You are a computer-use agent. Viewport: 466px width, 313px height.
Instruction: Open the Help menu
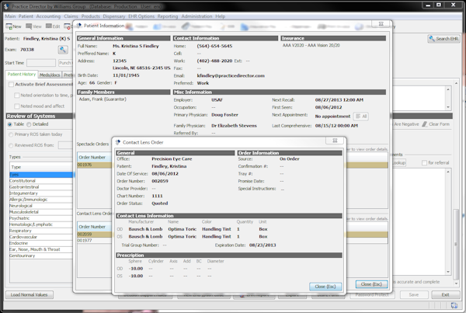[x=221, y=16]
